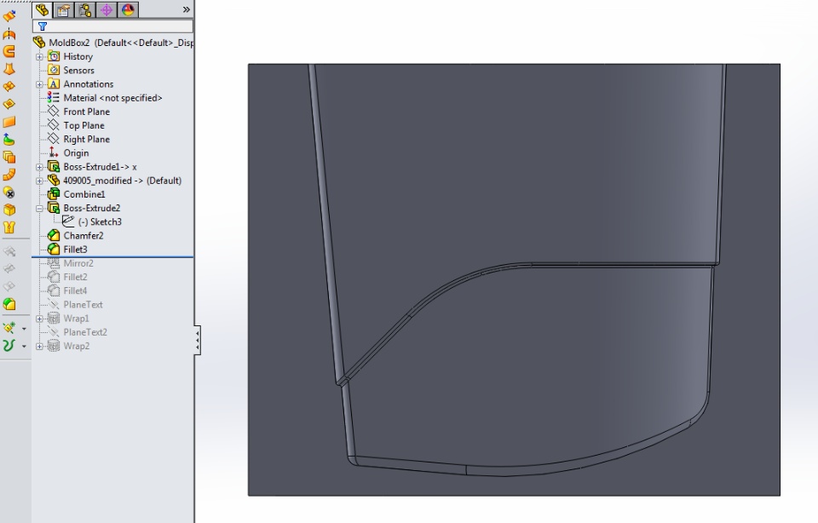Image resolution: width=818 pixels, height=523 pixels.
Task: Select the Wrap1 feature
Action: (68, 319)
